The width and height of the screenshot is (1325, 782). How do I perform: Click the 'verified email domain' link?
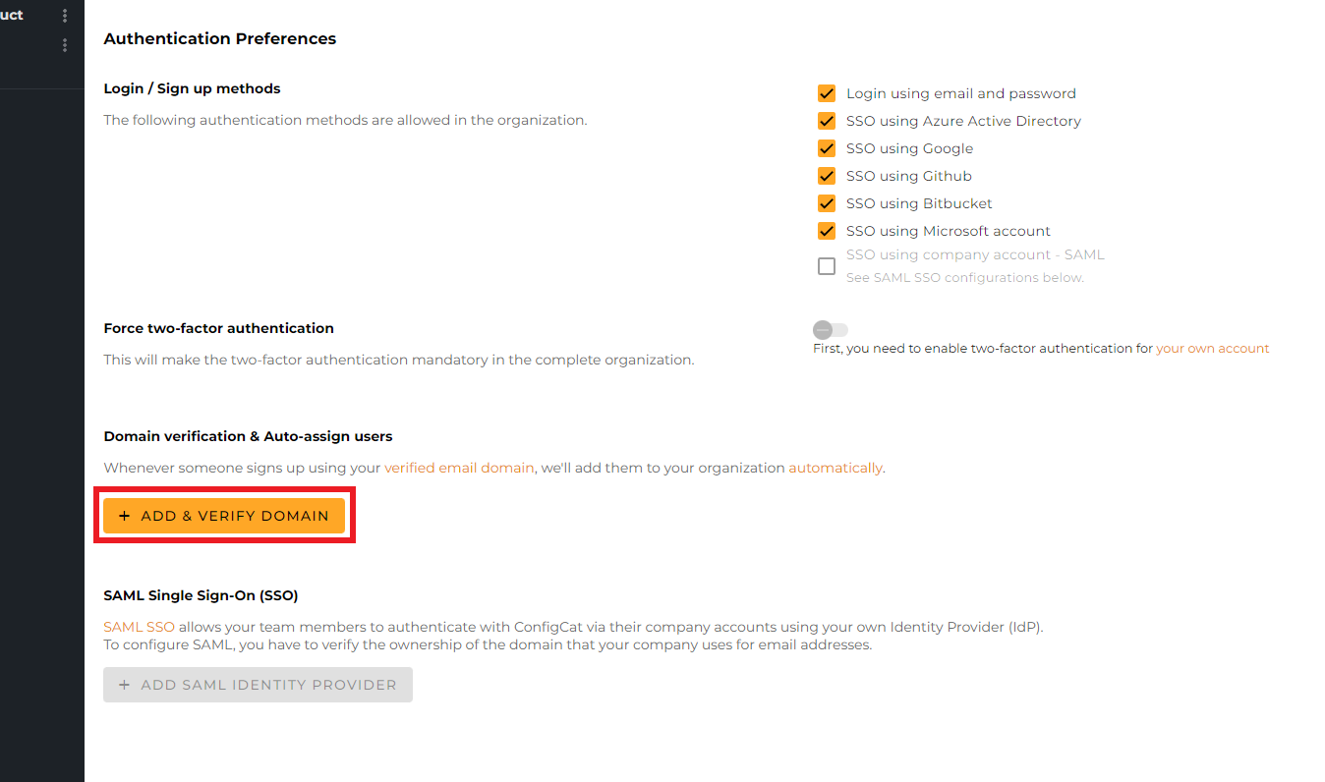[x=458, y=467]
